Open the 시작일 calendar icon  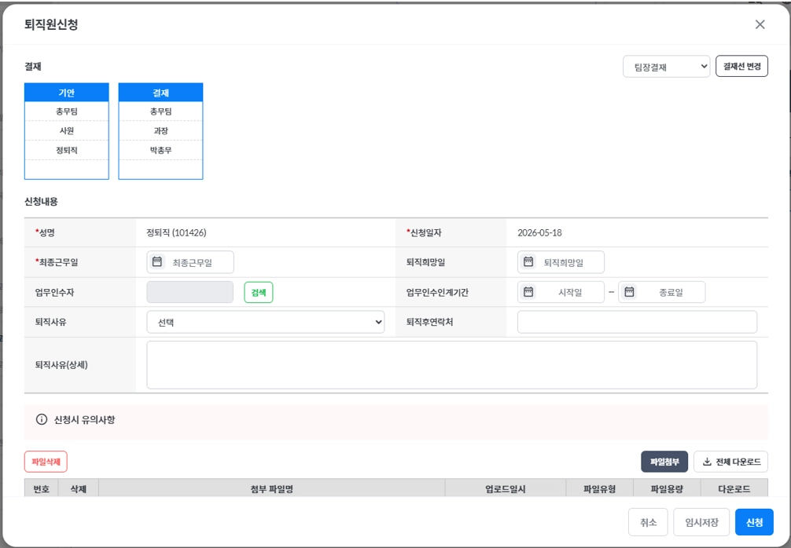528,292
